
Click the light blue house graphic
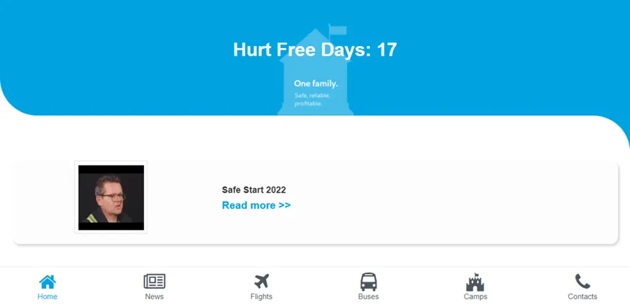coord(316,70)
